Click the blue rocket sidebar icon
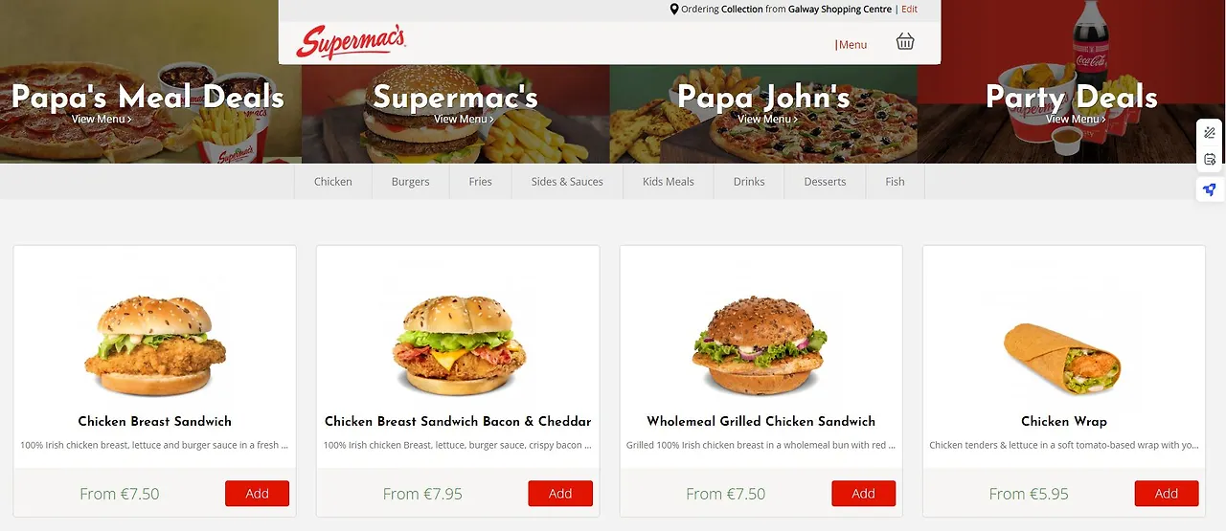This screenshot has height=531, width=1226. [1210, 189]
